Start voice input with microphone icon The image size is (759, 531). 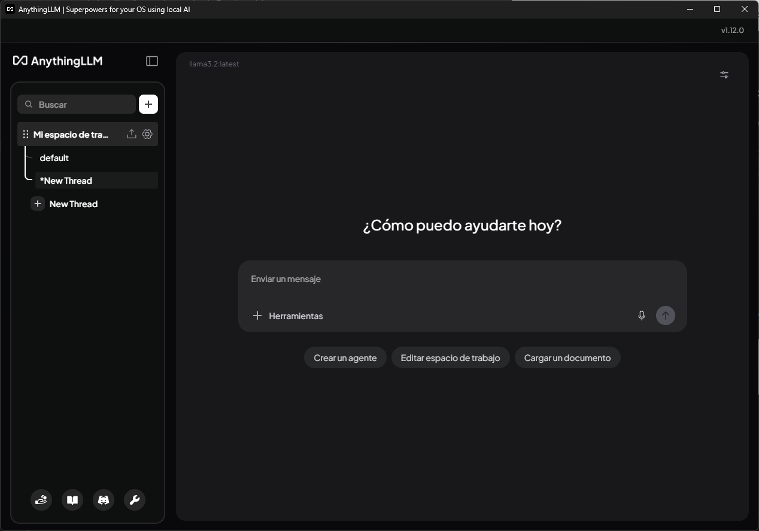point(642,315)
